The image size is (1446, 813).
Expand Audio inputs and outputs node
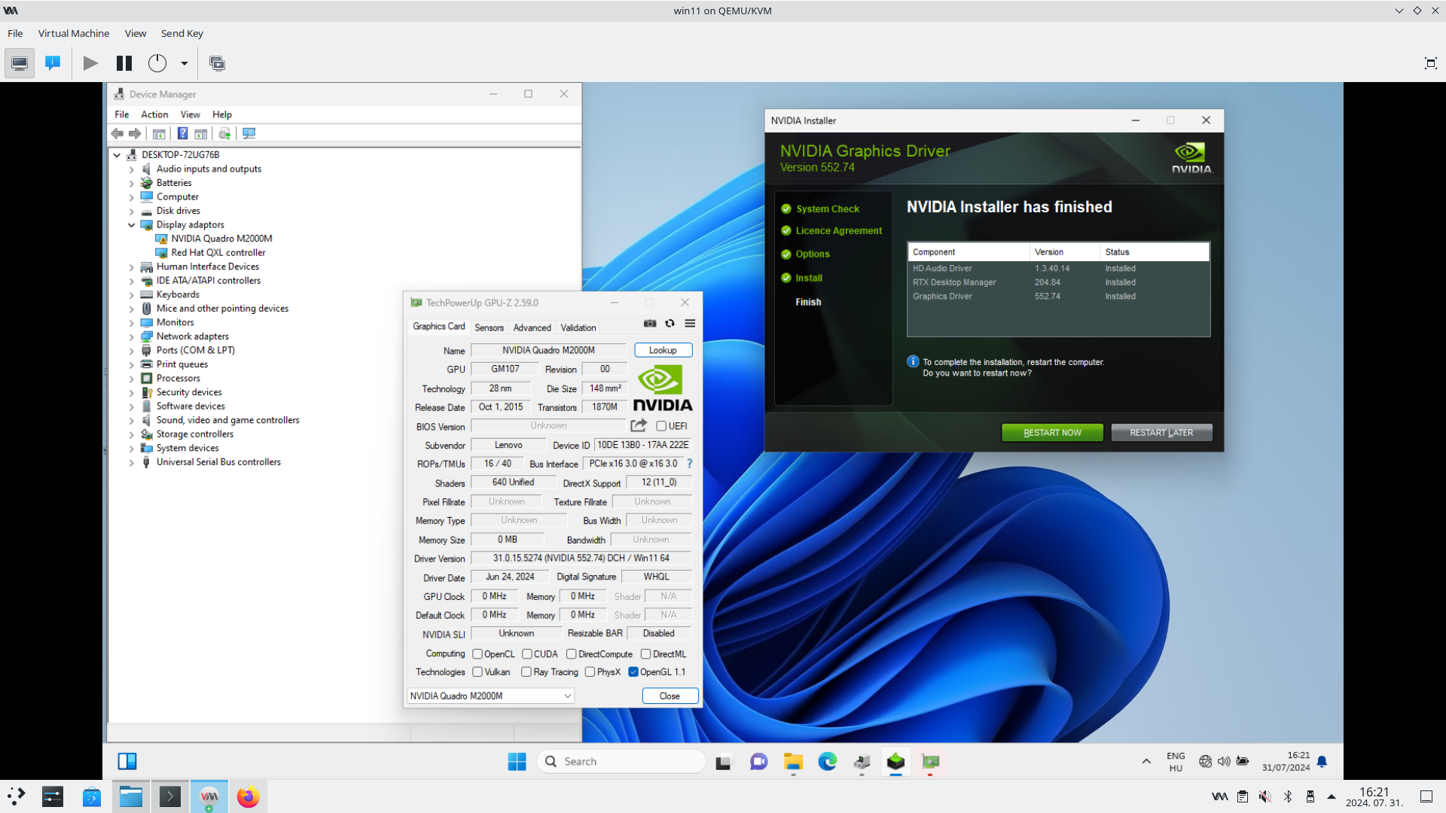click(132, 169)
